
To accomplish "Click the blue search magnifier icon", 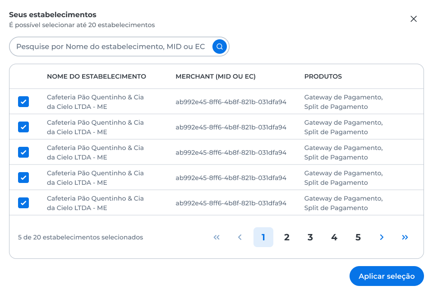I will click(220, 47).
